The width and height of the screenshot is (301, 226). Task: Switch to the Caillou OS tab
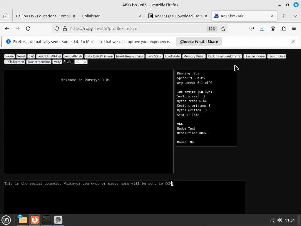tap(43, 16)
